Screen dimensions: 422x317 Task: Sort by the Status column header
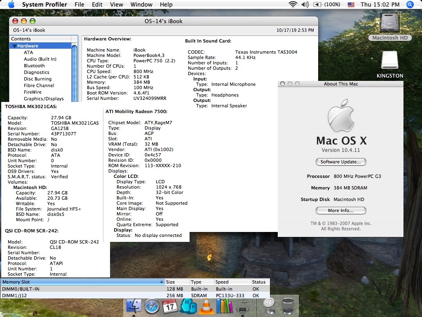[260, 282]
